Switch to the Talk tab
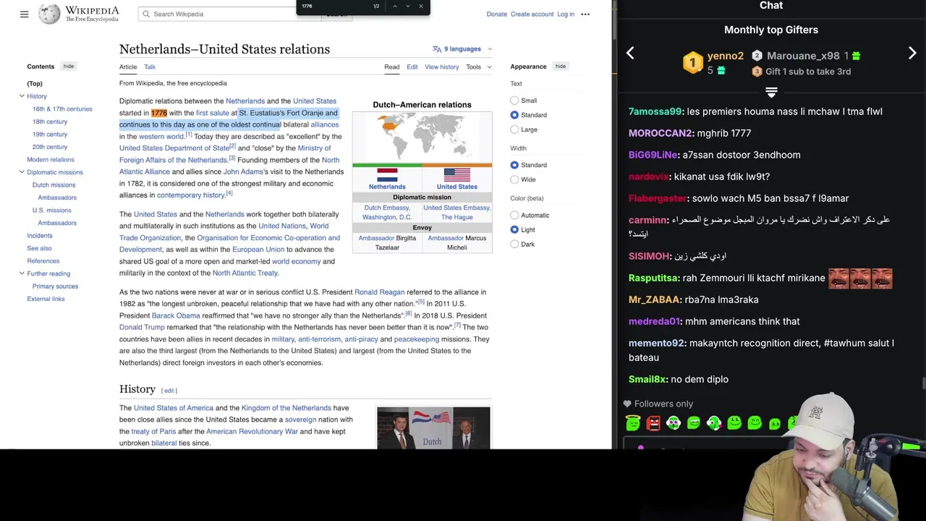 pyautogui.click(x=150, y=67)
